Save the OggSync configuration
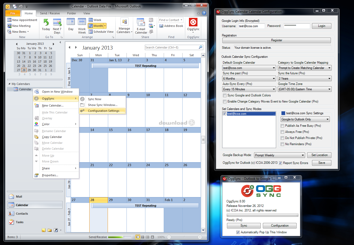 coord(322,163)
